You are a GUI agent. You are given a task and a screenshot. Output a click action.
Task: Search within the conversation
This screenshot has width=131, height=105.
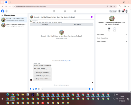coord(114,29)
